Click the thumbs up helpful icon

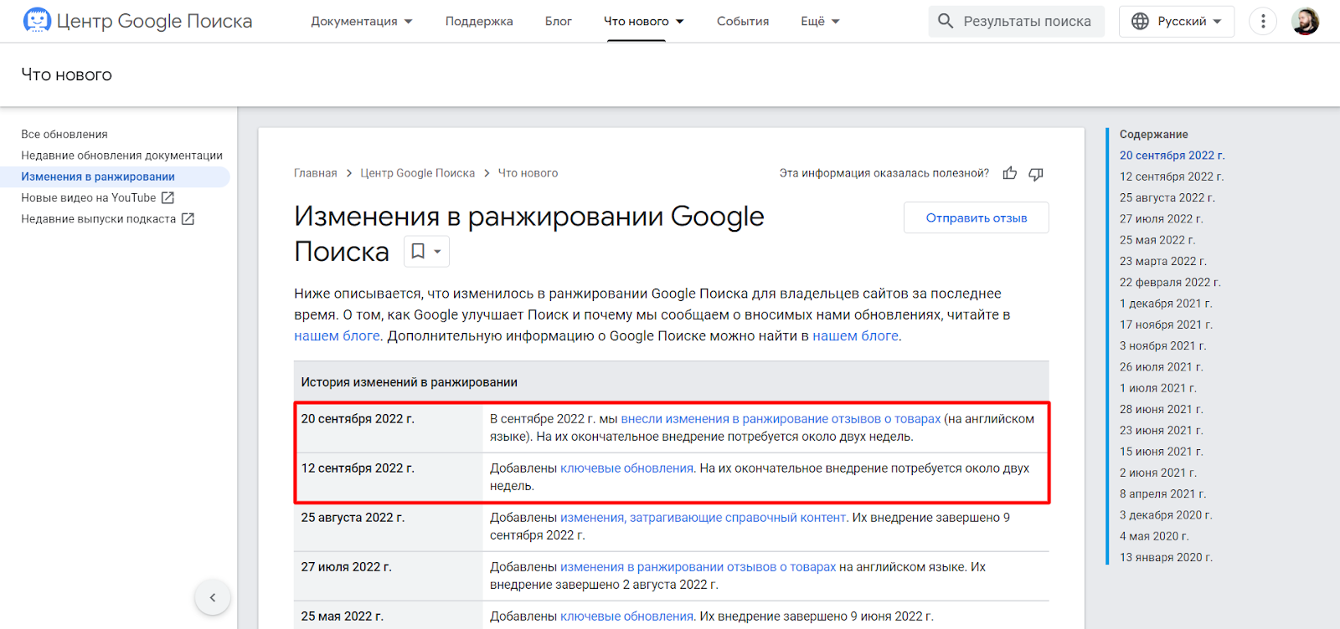[1010, 173]
